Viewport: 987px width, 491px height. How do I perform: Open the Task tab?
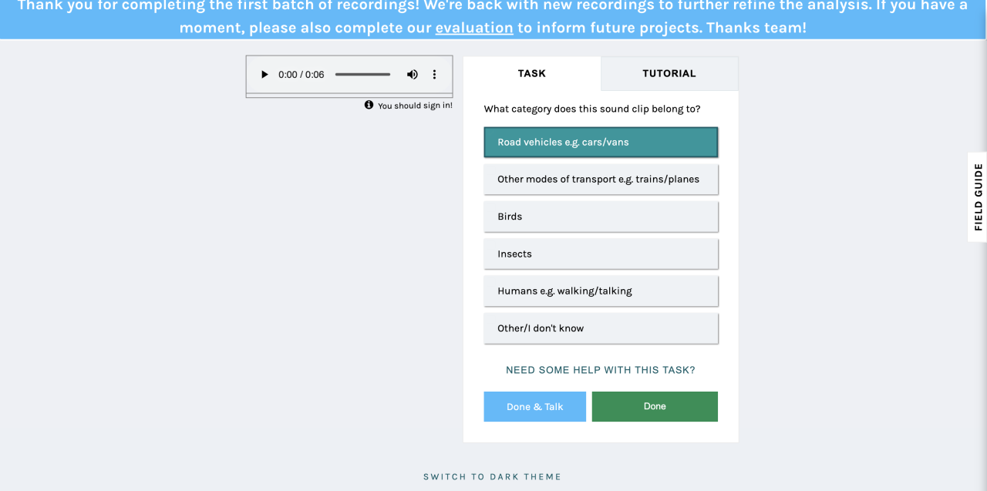pos(532,73)
